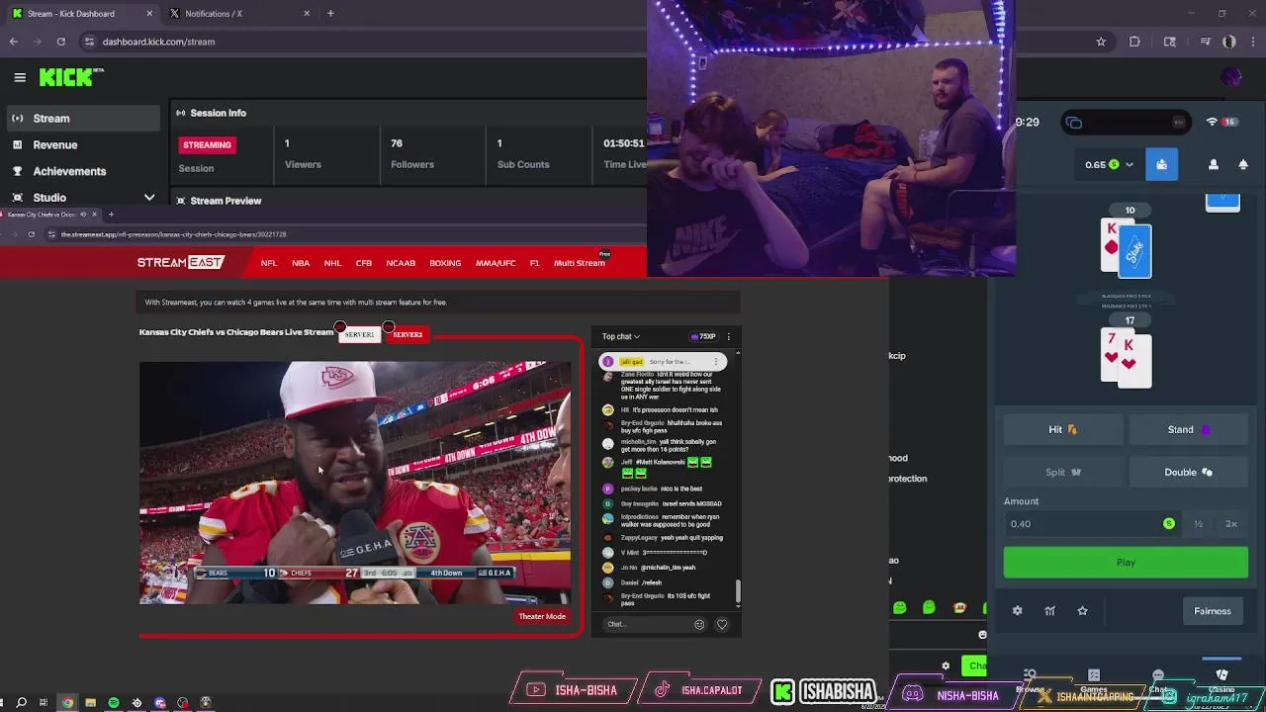This screenshot has height=712, width=1266.
Task: Split the blackjack hand
Action: (x=1063, y=472)
